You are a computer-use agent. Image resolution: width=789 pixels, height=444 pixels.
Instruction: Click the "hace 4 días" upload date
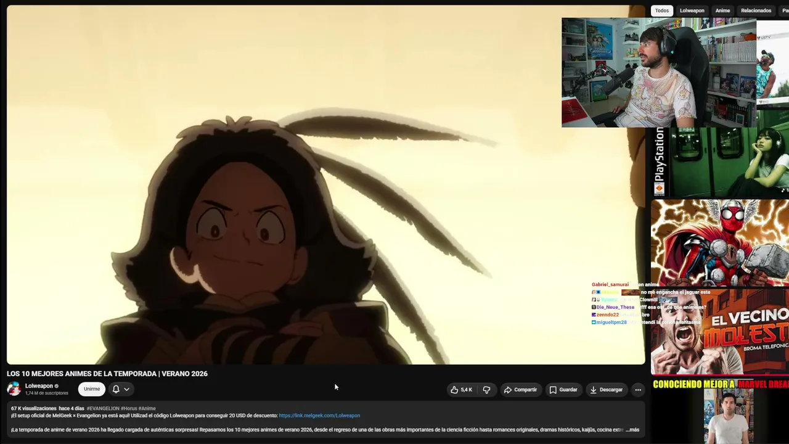pyautogui.click(x=72, y=408)
